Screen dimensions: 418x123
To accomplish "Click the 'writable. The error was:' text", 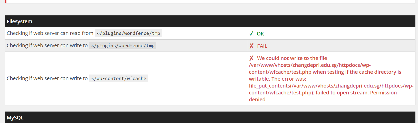I will click(x=277, y=79).
